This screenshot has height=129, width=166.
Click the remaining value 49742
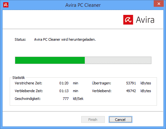(x=131, y=91)
